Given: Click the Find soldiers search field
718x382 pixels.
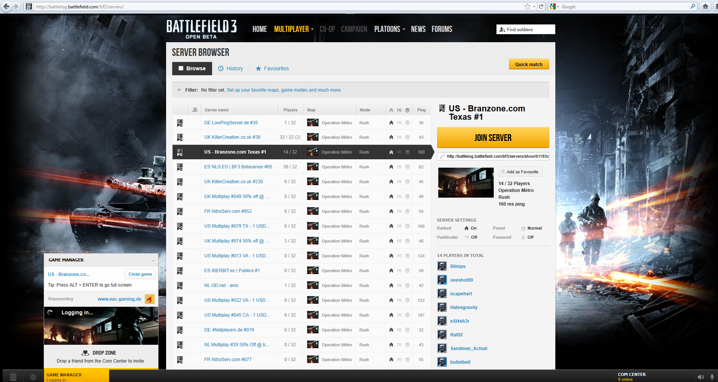Looking at the screenshot, I should [x=526, y=29].
